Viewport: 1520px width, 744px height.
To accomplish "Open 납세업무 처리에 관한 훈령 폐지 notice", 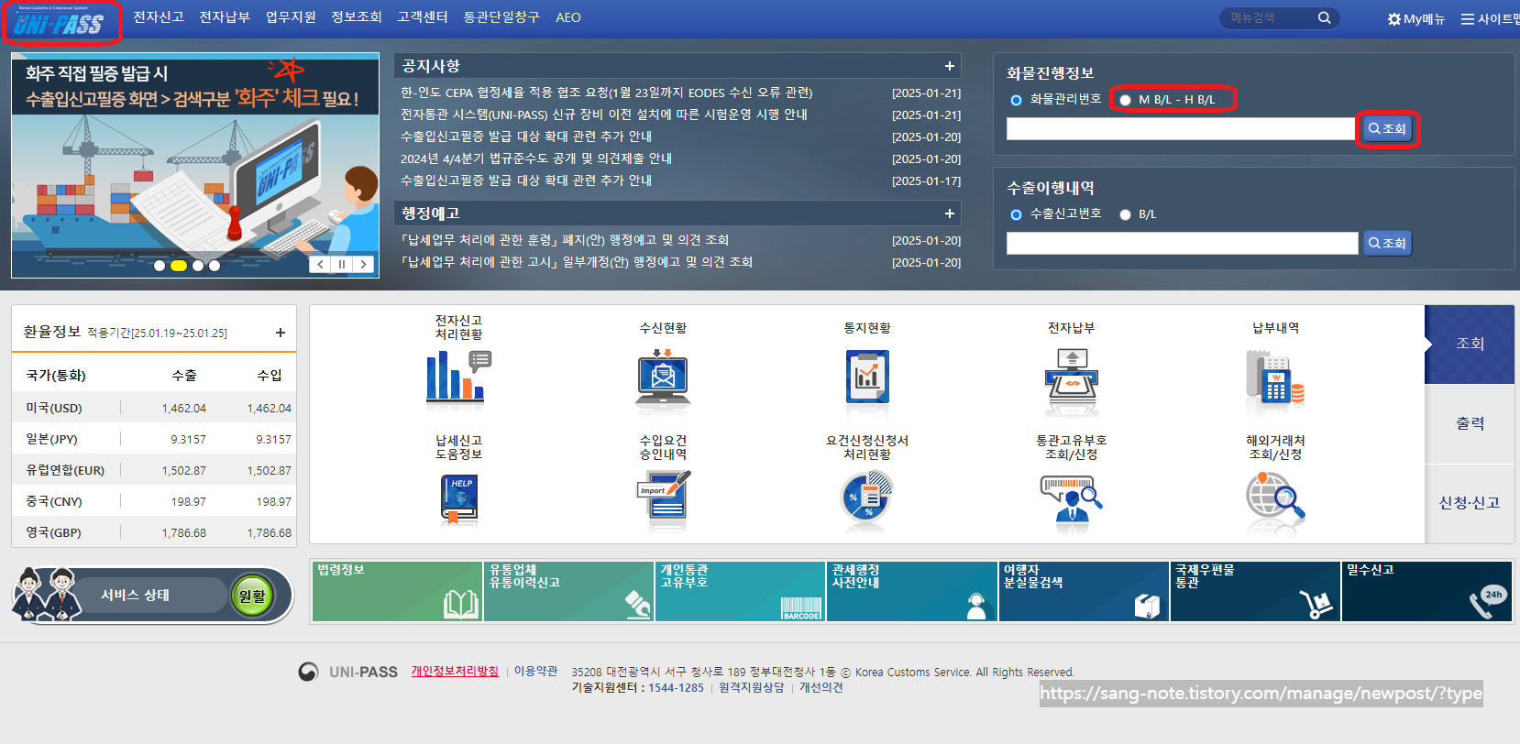I will (x=565, y=240).
